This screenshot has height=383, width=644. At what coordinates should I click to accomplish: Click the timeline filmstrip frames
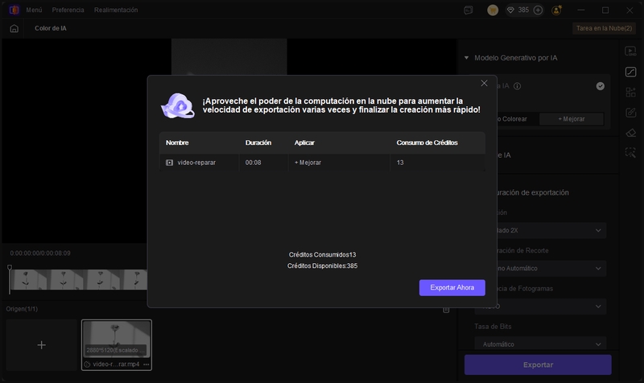pos(79,280)
